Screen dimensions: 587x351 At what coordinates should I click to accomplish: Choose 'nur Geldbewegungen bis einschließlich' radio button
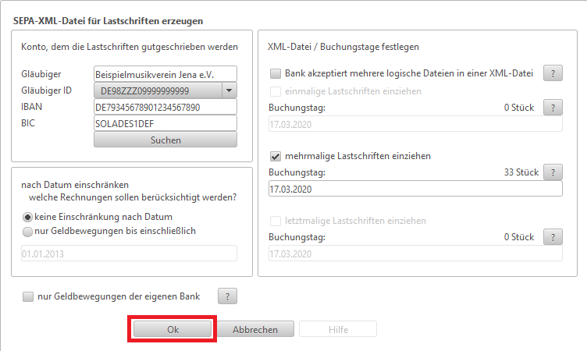pyautogui.click(x=28, y=231)
